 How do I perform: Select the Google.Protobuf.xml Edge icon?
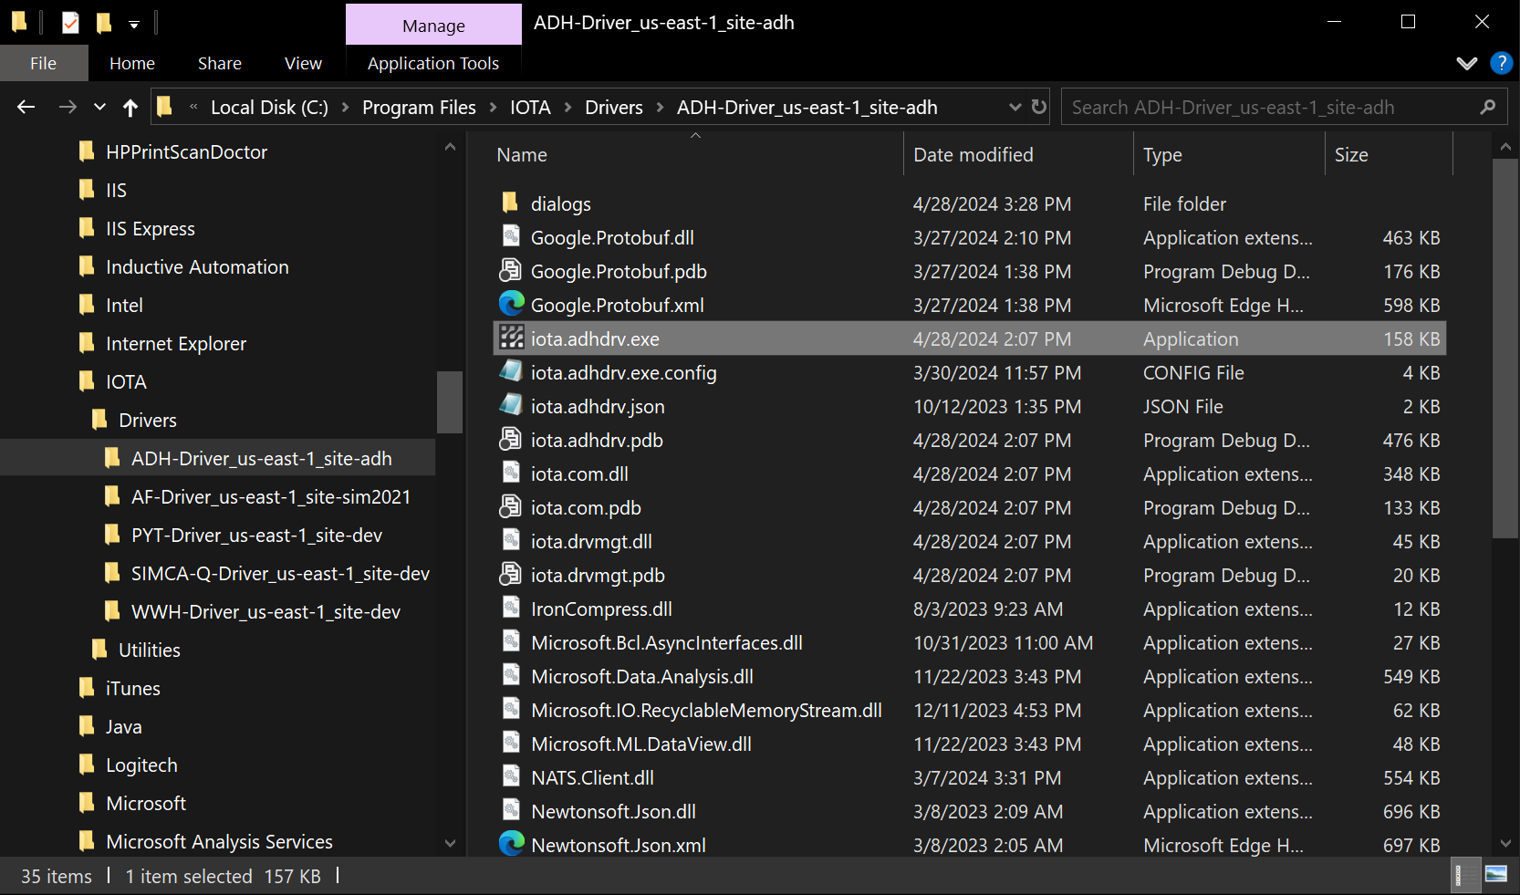coord(512,304)
